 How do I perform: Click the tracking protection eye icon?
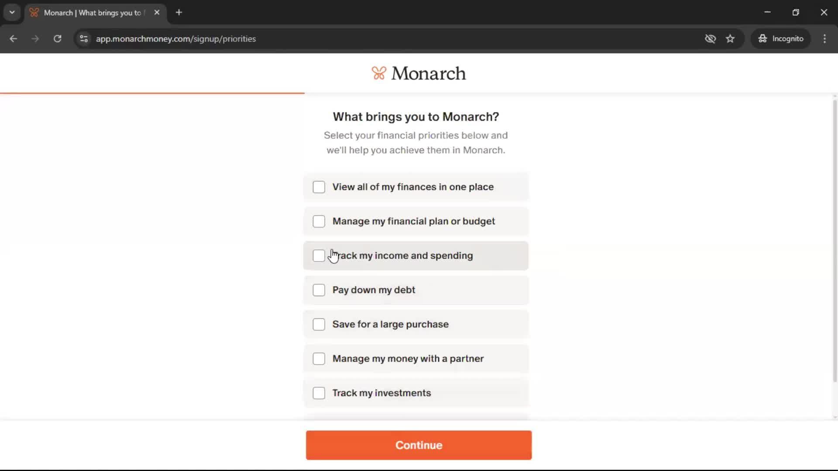pos(710,39)
